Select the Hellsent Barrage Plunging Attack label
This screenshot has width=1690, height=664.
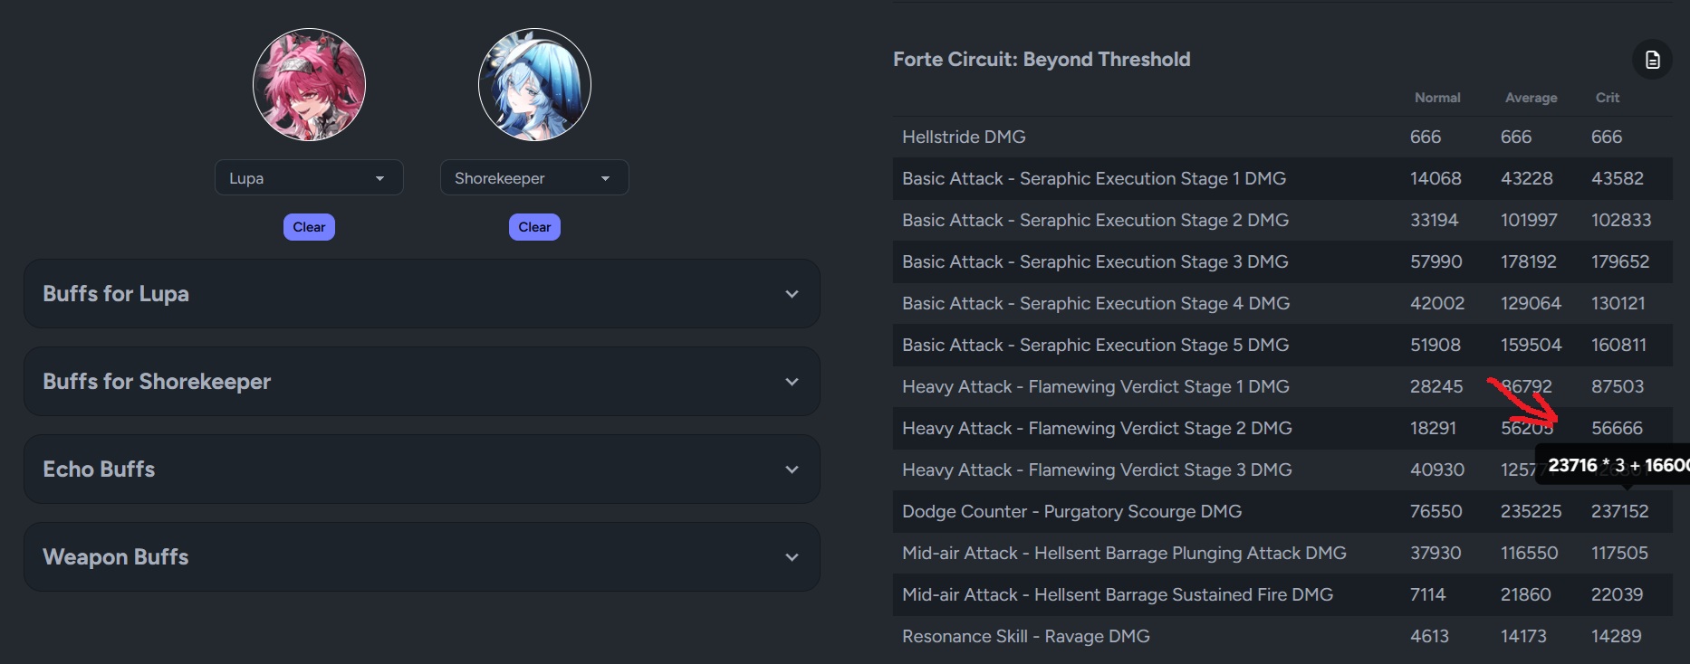click(x=1124, y=553)
